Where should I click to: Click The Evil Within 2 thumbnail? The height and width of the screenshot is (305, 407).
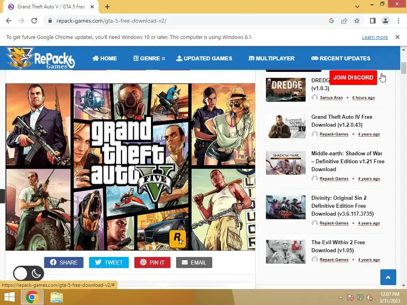coord(285,251)
